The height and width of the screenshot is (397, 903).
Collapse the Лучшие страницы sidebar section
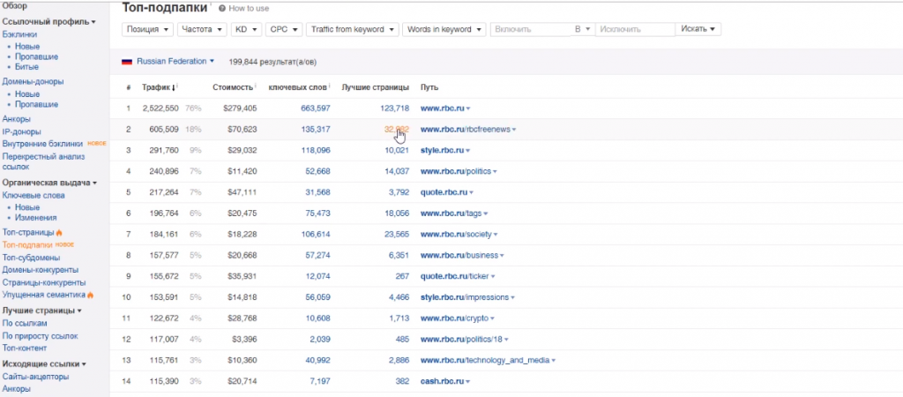click(x=42, y=311)
